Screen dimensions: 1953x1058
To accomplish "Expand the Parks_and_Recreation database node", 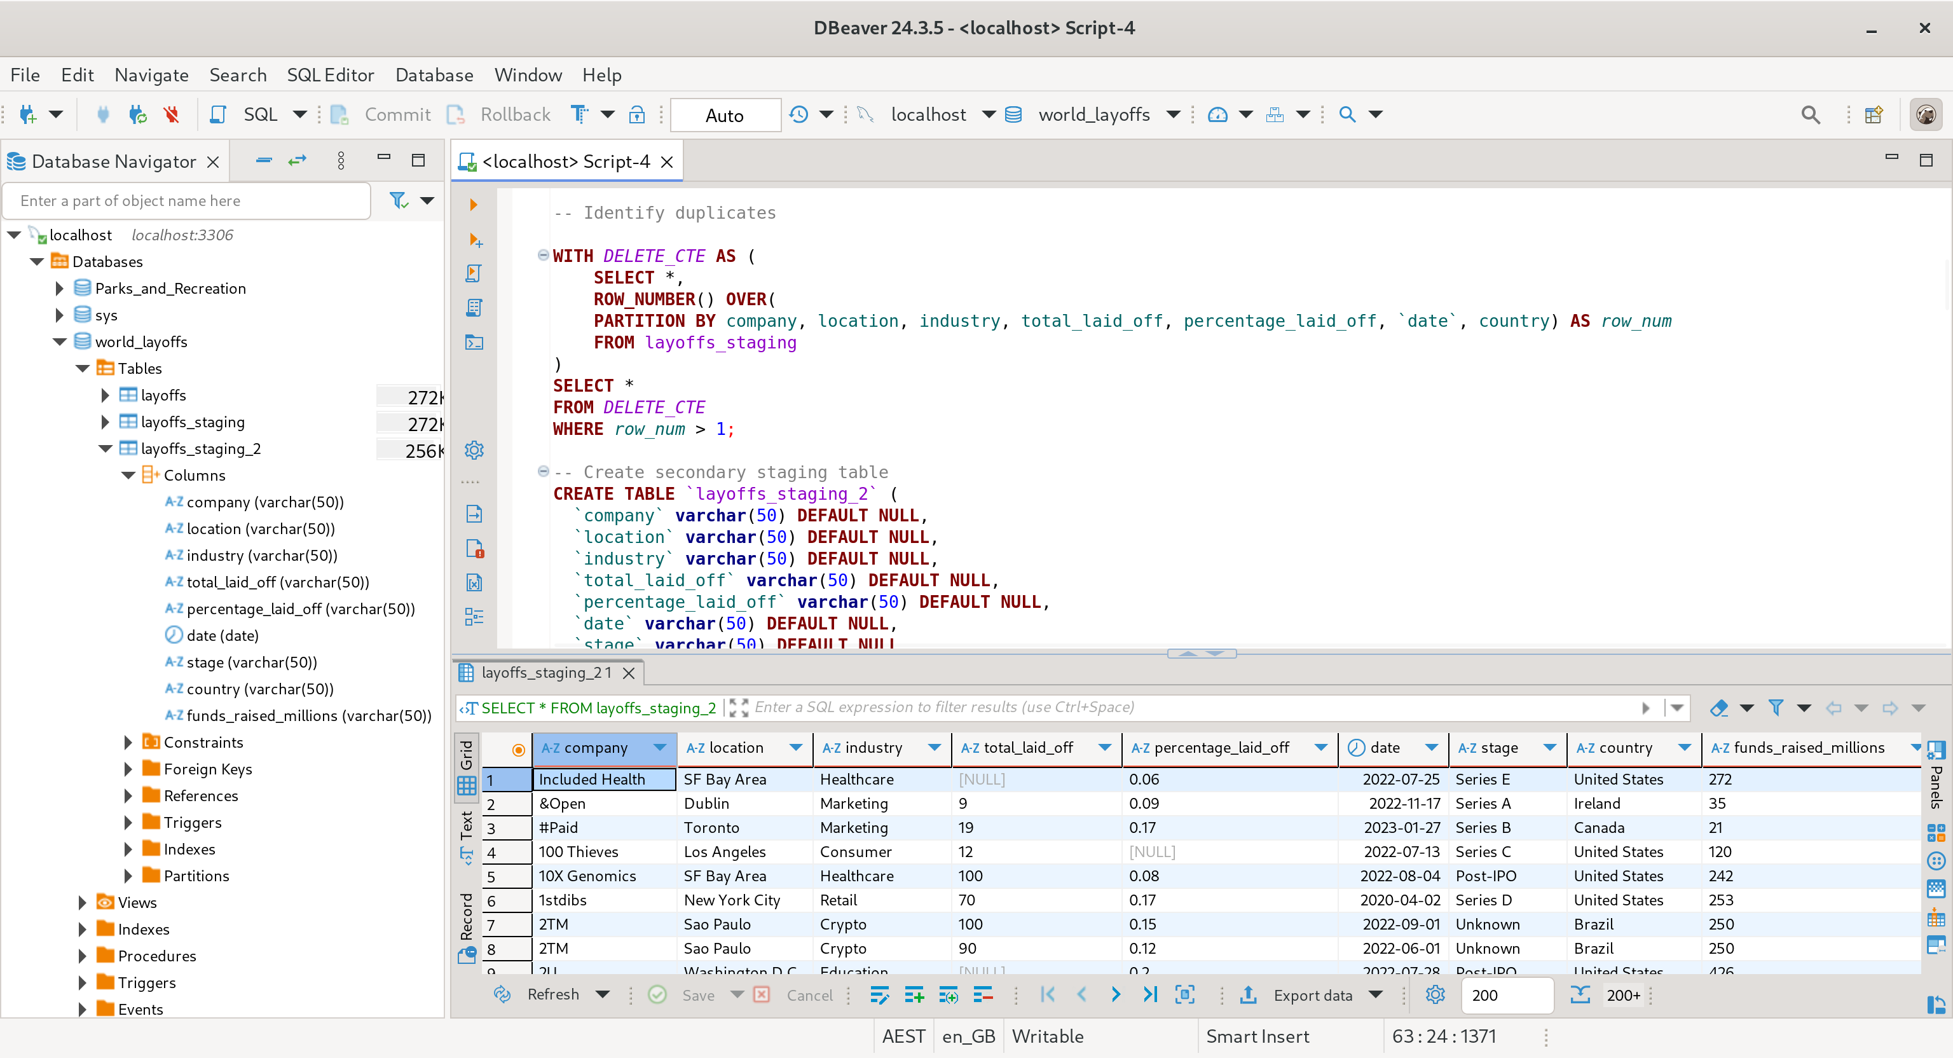I will pos(59,288).
